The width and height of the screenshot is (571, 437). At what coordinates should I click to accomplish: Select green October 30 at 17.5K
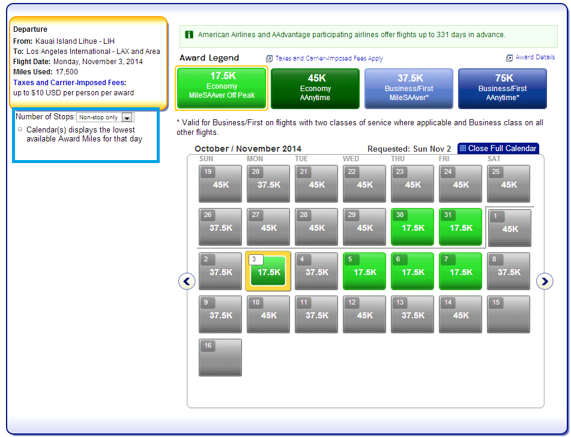pyautogui.click(x=412, y=227)
